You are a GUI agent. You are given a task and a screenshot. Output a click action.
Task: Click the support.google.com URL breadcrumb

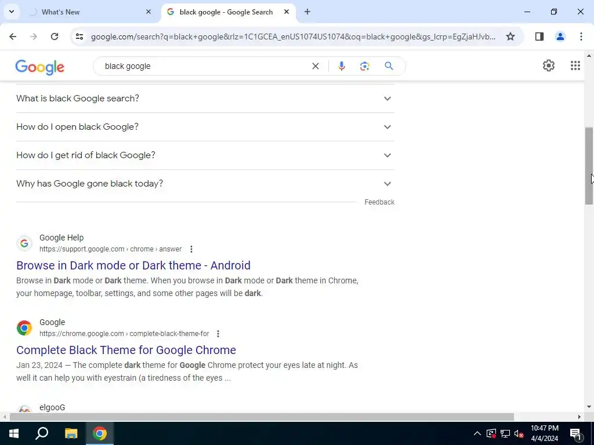point(110,249)
